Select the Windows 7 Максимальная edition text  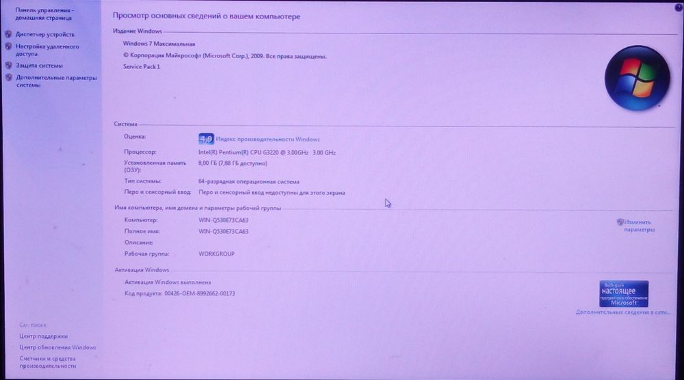159,44
